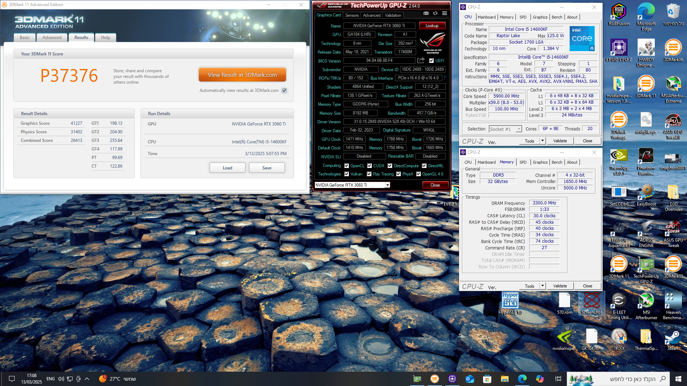Open the E-LEET Tuning Utility desktop icon

tap(619, 306)
